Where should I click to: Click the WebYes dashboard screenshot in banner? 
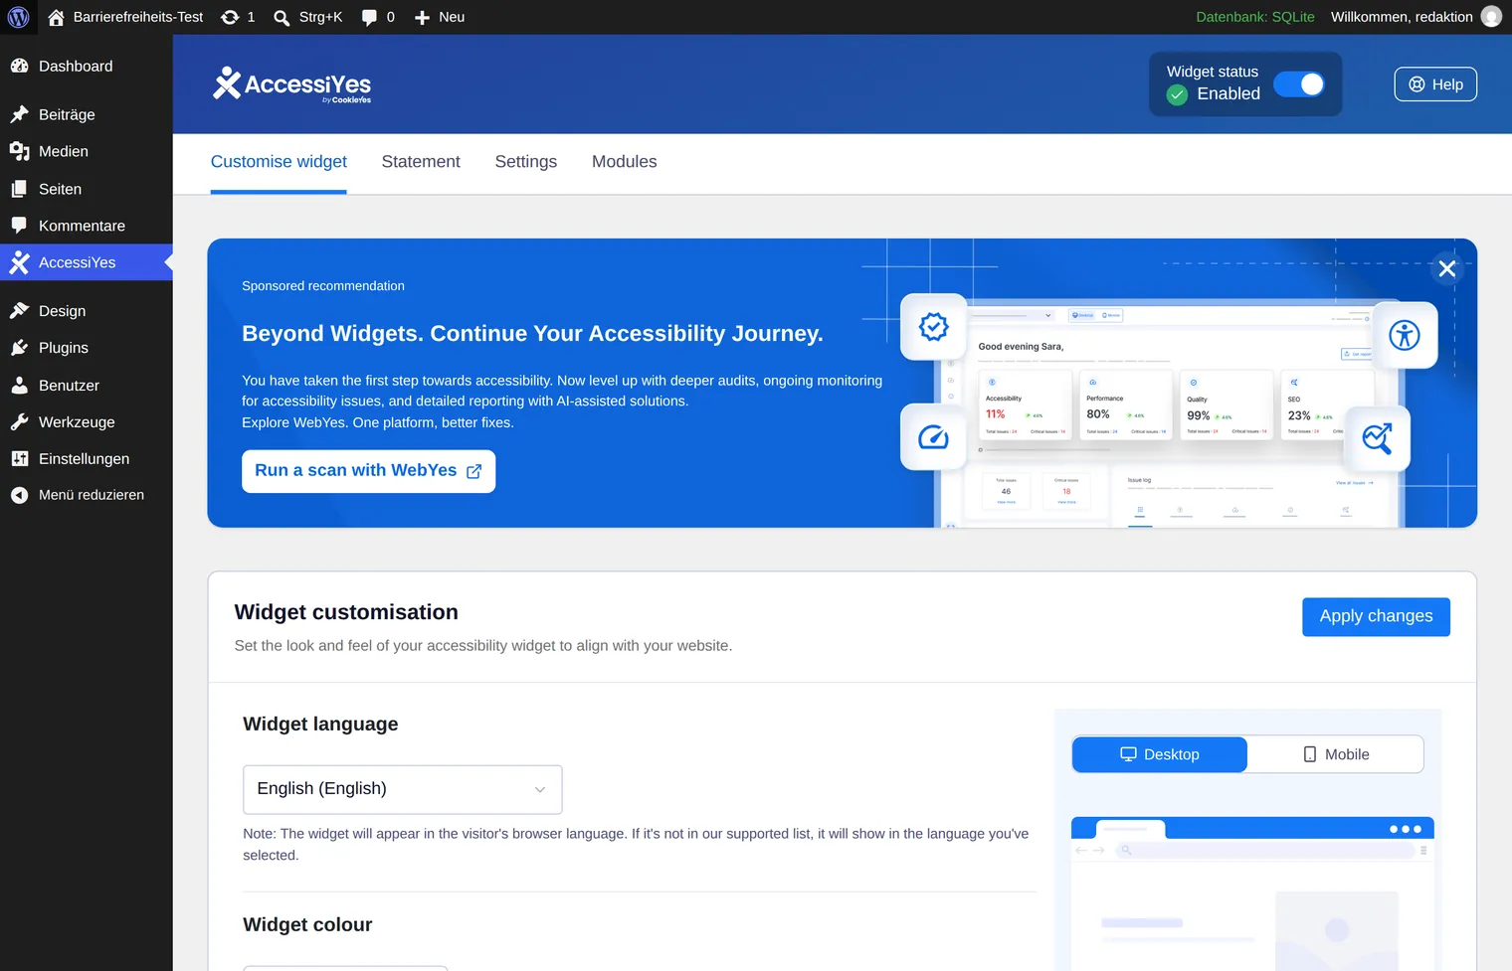1170,413
